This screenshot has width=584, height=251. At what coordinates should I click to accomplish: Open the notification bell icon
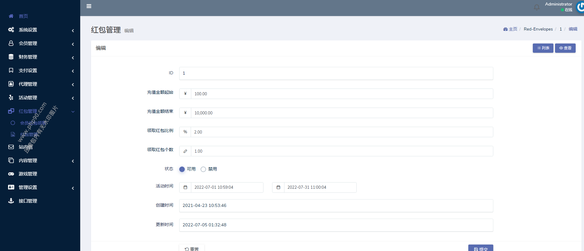point(536,7)
